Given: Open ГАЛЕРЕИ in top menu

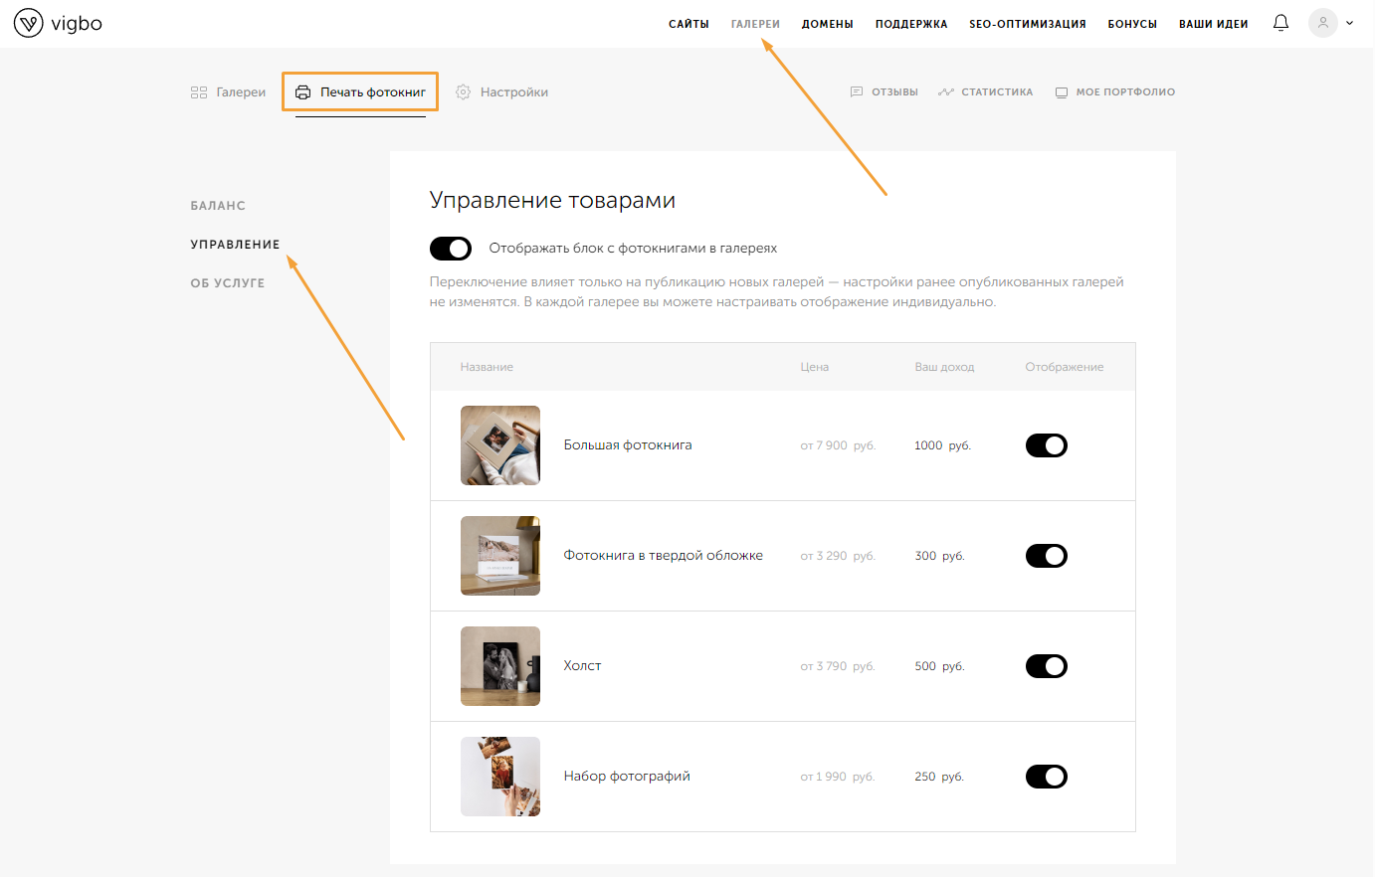Looking at the screenshot, I should pyautogui.click(x=755, y=24).
